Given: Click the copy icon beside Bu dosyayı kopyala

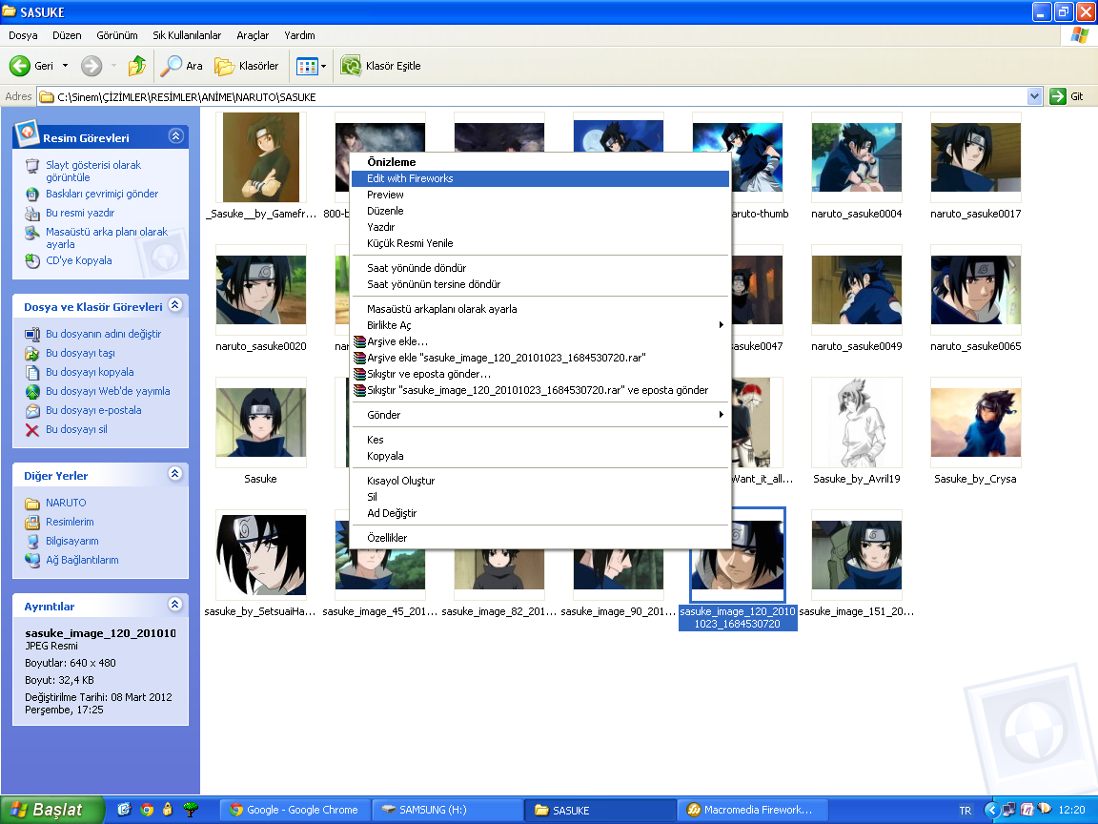Looking at the screenshot, I should (x=32, y=372).
